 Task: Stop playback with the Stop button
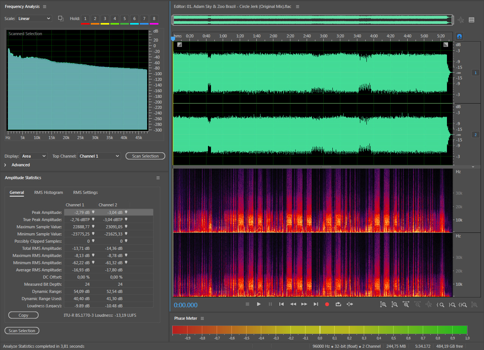coord(247,304)
